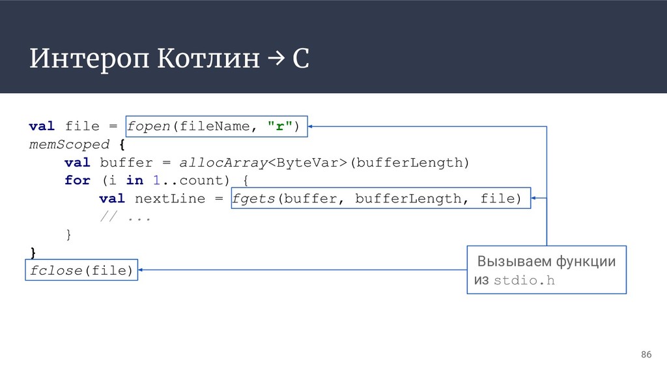Click the 'Вызываем функции' callout box

coord(546,270)
